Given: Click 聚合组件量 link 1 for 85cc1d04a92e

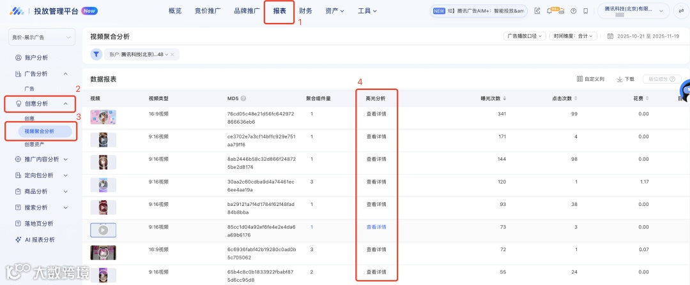Looking at the screenshot, I should [x=312, y=227].
